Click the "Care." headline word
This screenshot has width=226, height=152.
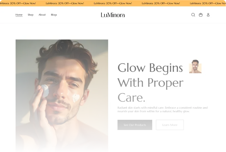point(131,98)
